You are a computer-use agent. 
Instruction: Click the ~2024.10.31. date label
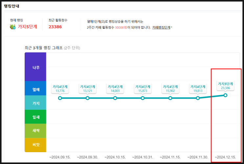(x=143, y=157)
